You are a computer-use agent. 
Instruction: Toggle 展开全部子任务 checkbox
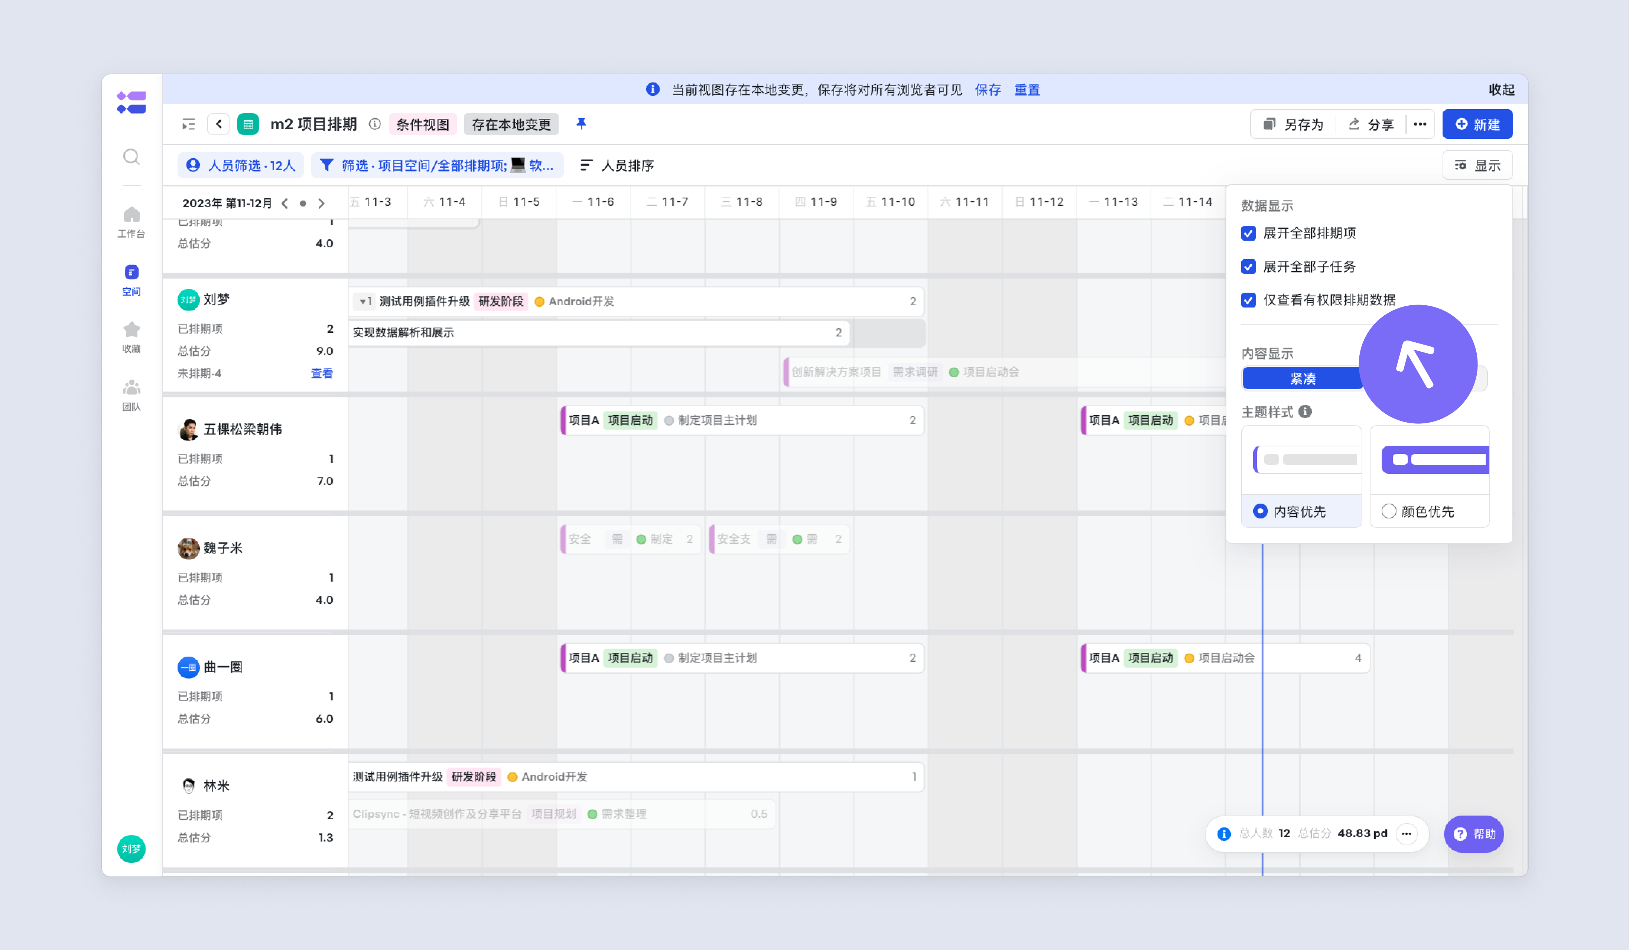tap(1248, 266)
